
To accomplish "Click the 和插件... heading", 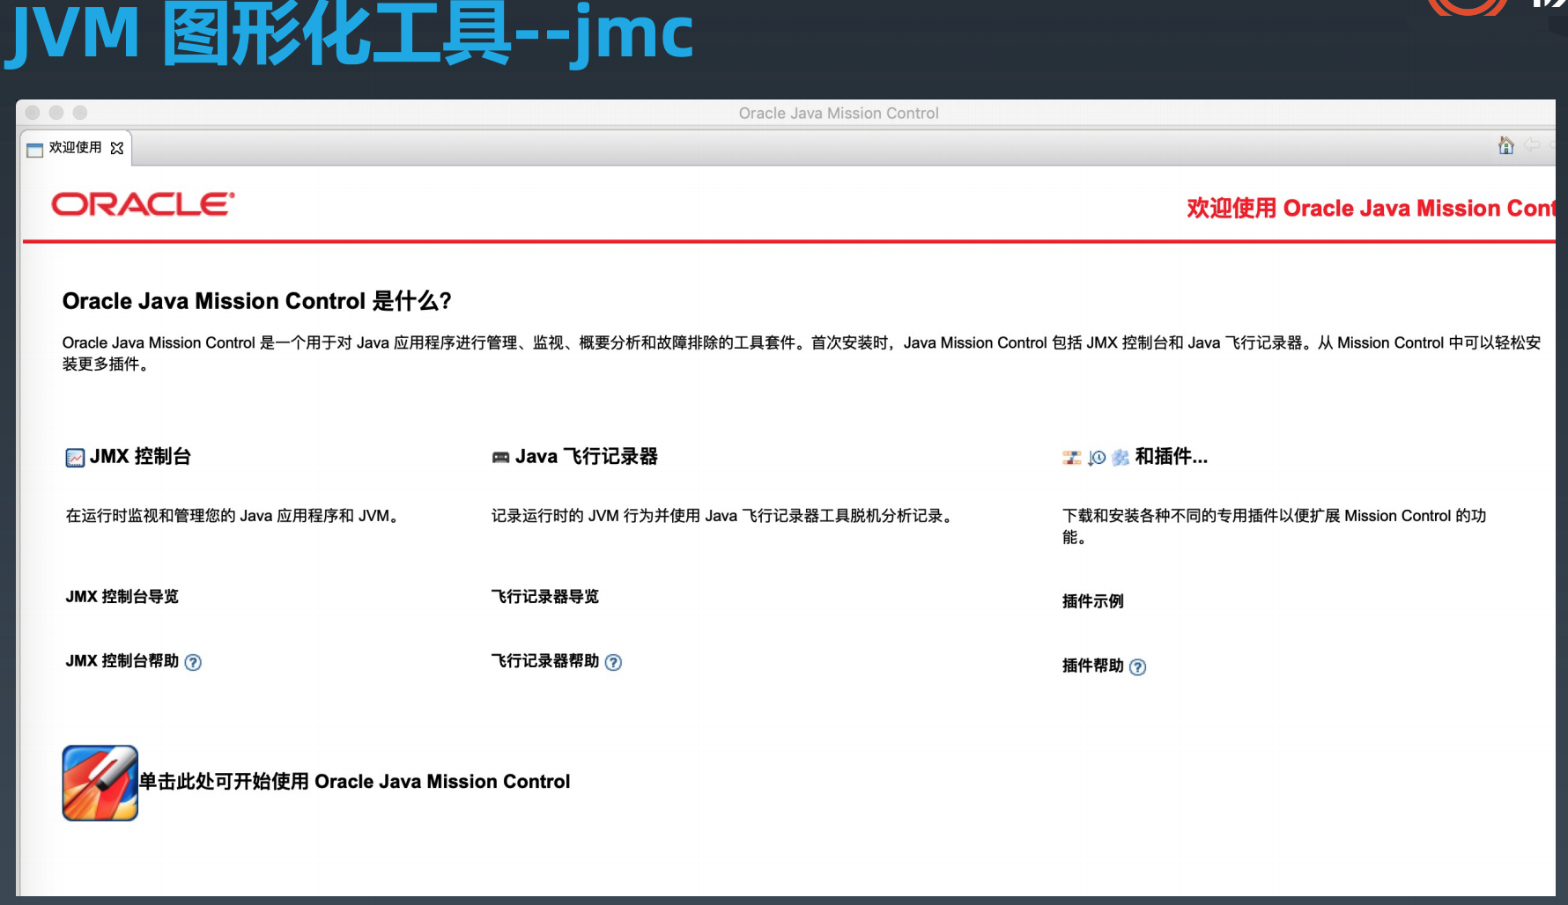I will 1172,457.
